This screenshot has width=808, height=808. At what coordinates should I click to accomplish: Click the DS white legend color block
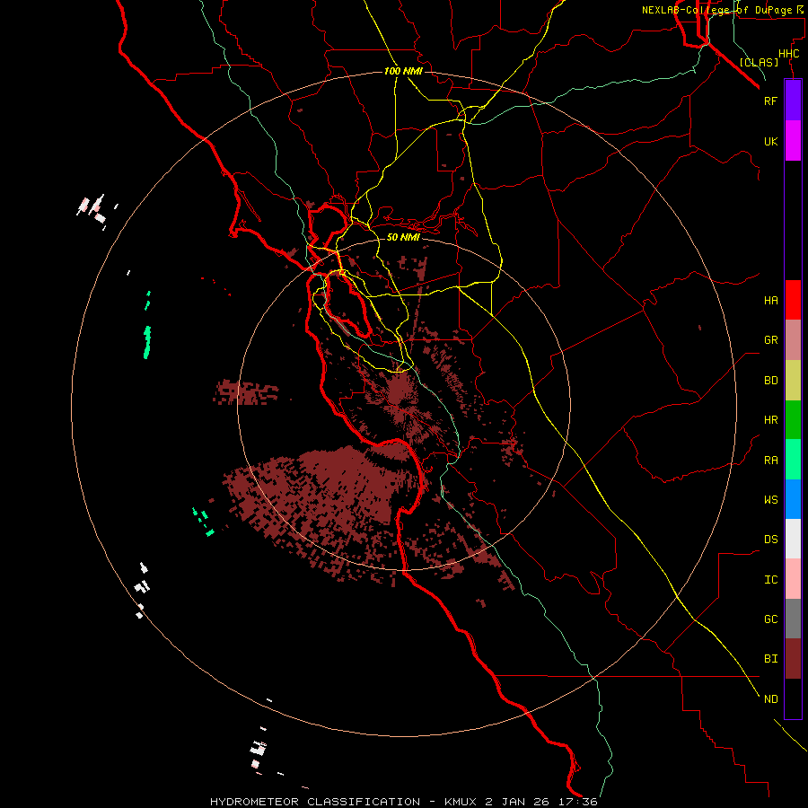[793, 539]
